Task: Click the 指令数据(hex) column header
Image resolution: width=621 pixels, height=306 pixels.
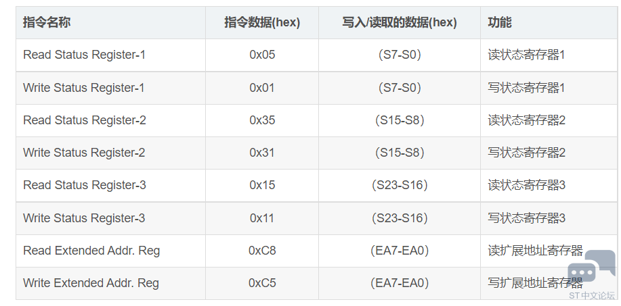Action: (262, 22)
